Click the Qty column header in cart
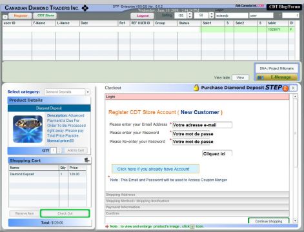 [x=63, y=168]
